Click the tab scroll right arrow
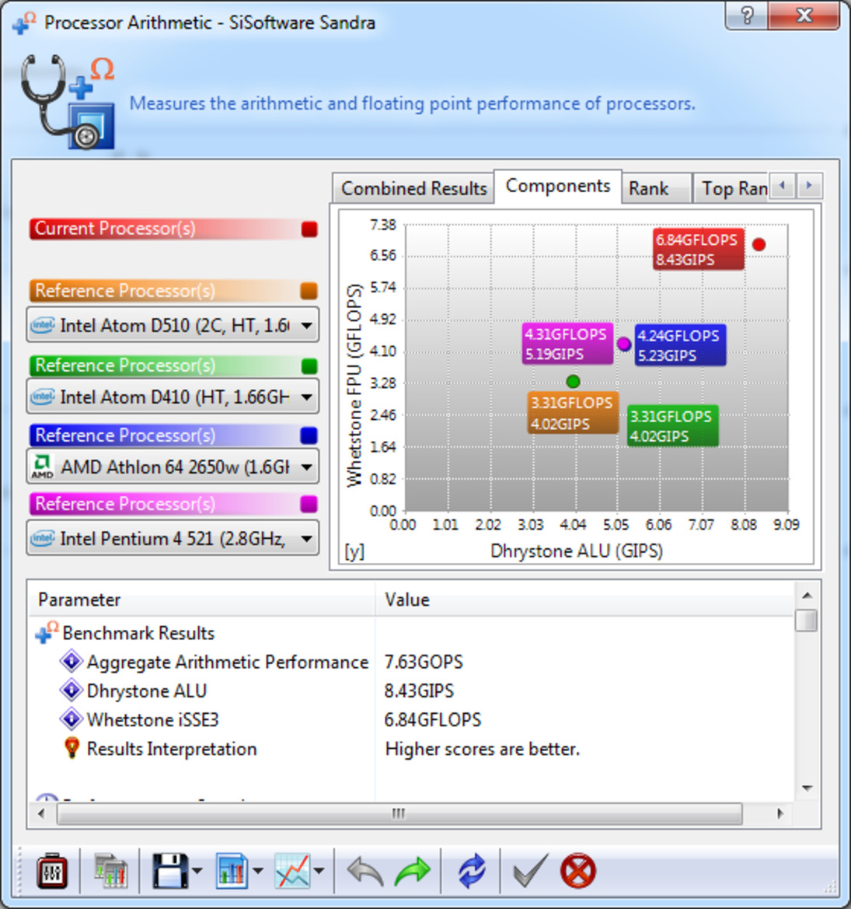This screenshot has width=851, height=909. pos(809,186)
